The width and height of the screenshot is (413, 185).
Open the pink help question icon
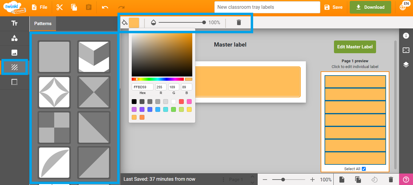pyautogui.click(x=406, y=180)
